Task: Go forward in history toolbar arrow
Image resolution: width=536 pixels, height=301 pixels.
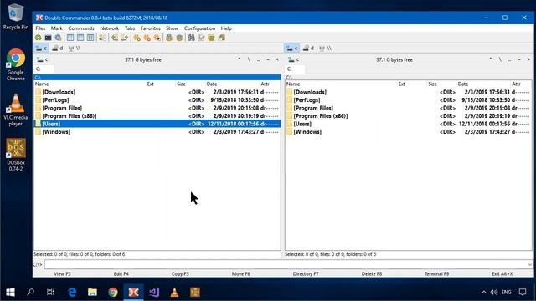Action: [x=125, y=38]
